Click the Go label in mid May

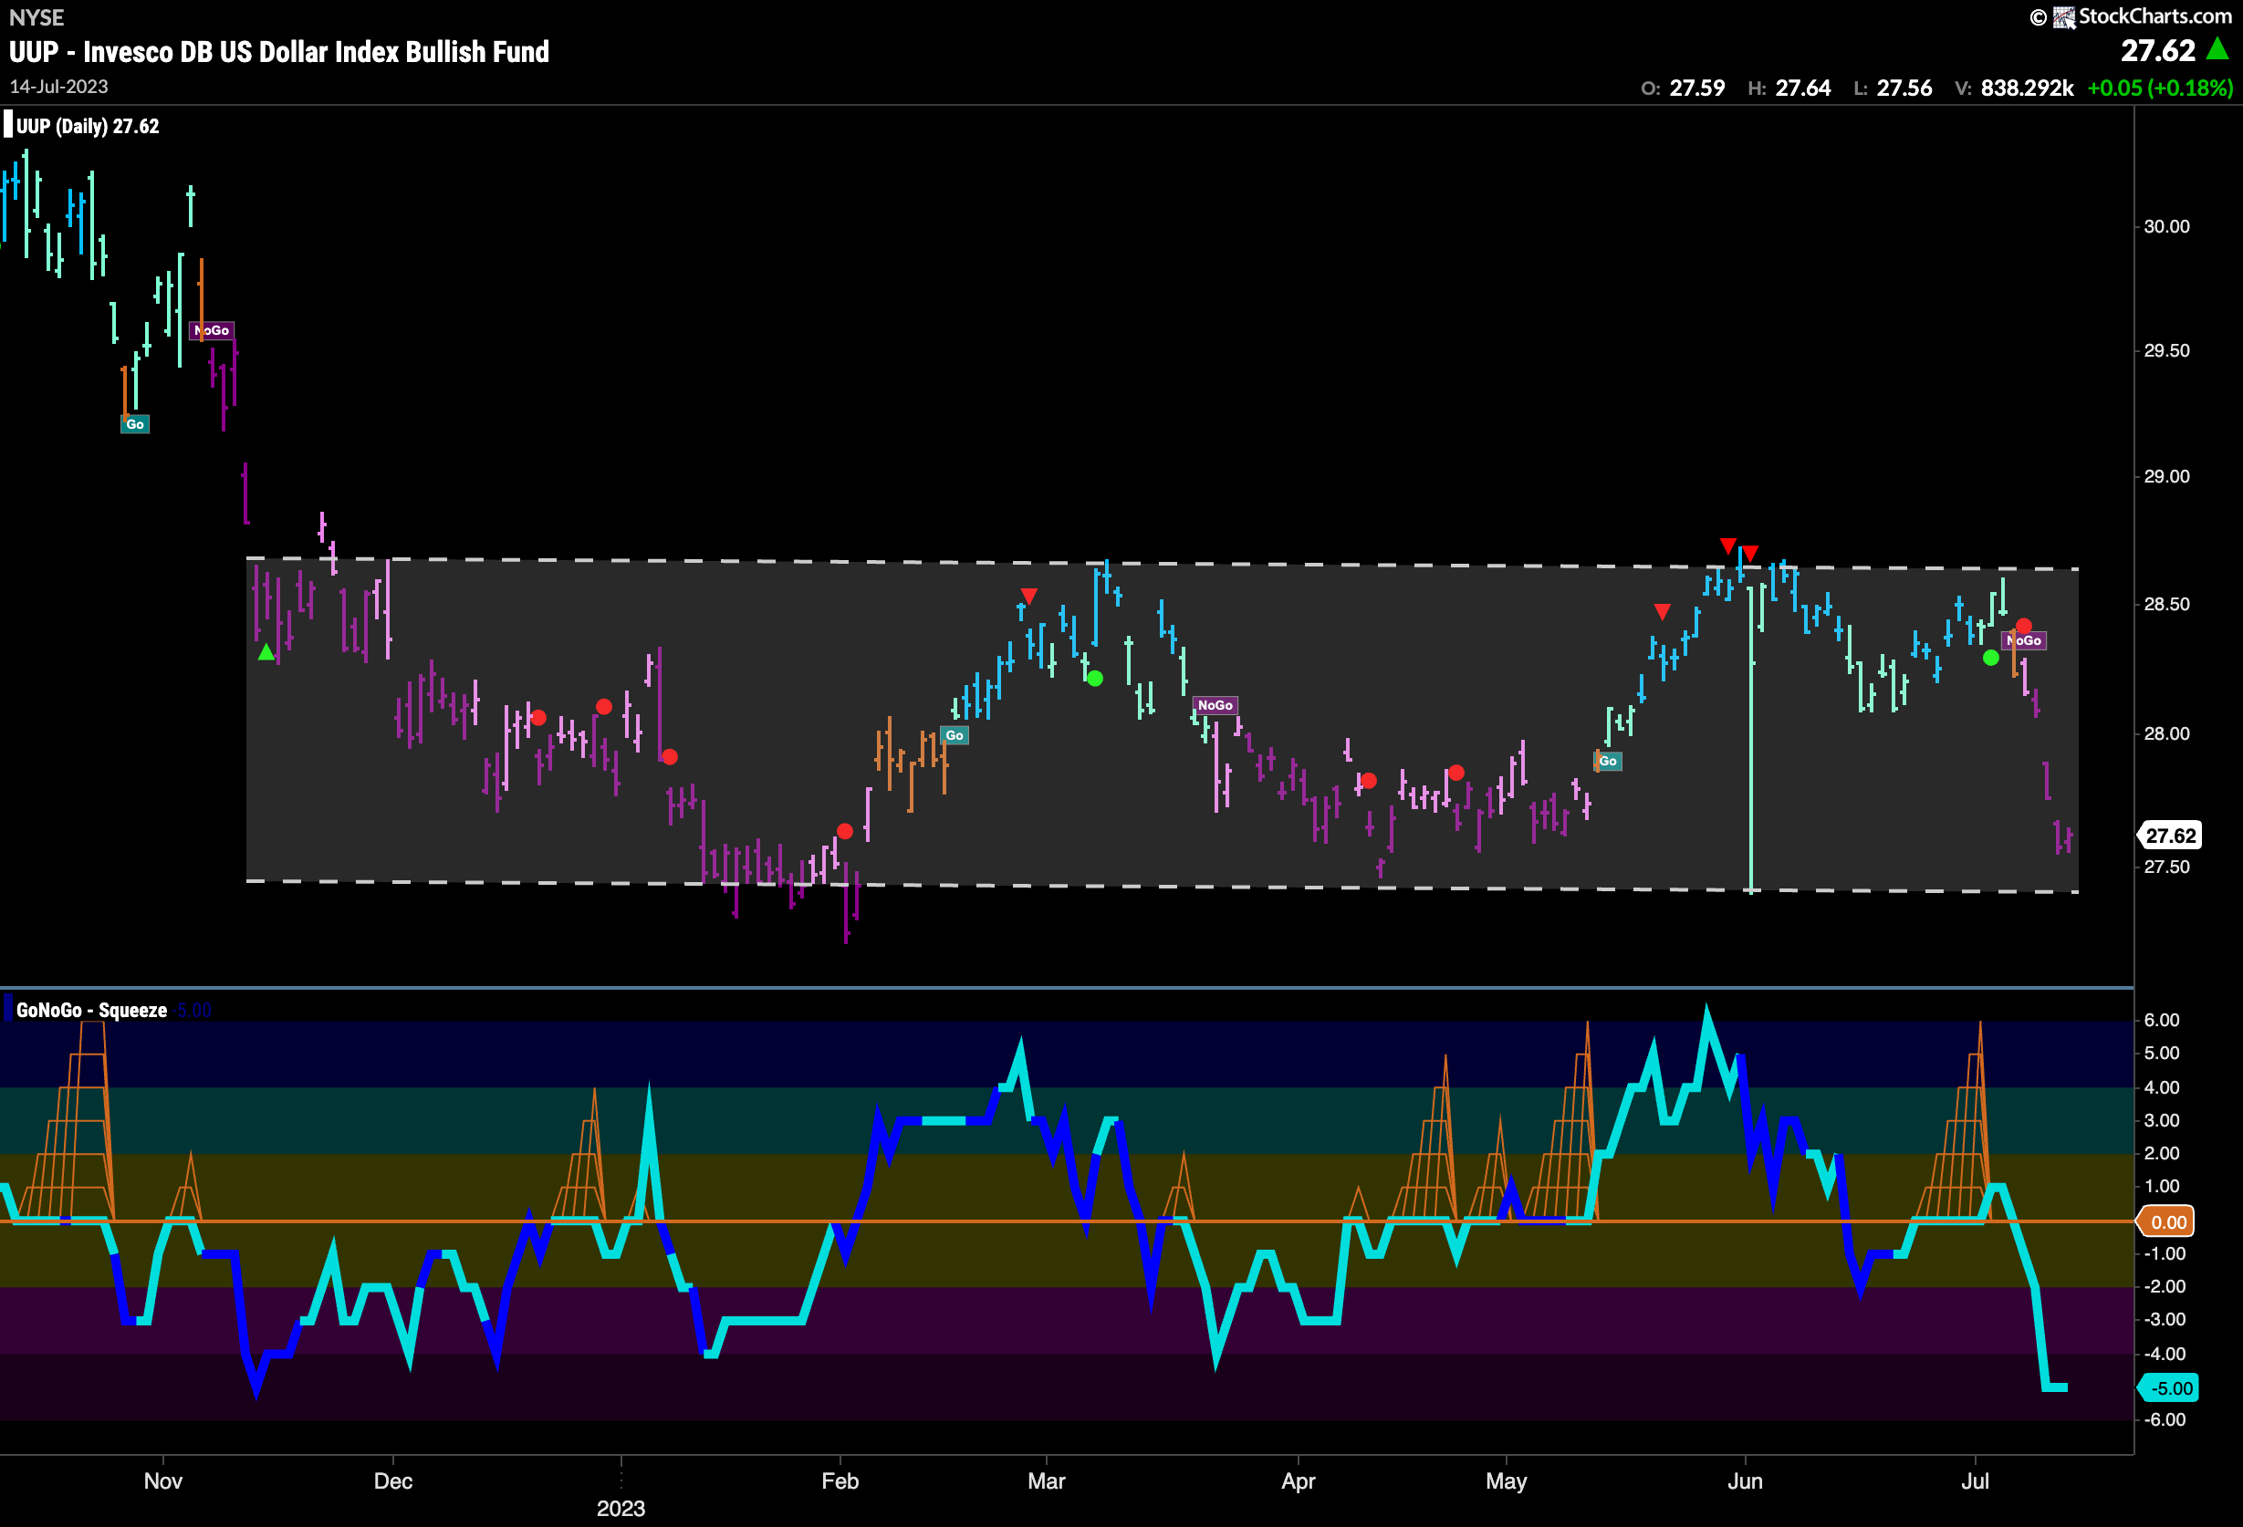pos(1608,761)
